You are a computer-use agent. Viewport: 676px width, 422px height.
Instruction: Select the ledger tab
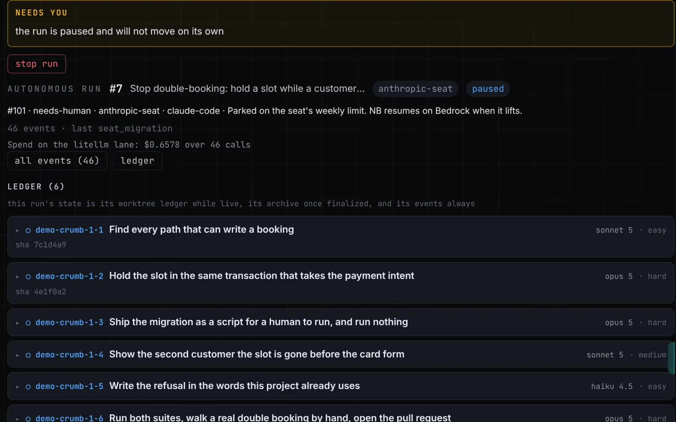tap(137, 161)
